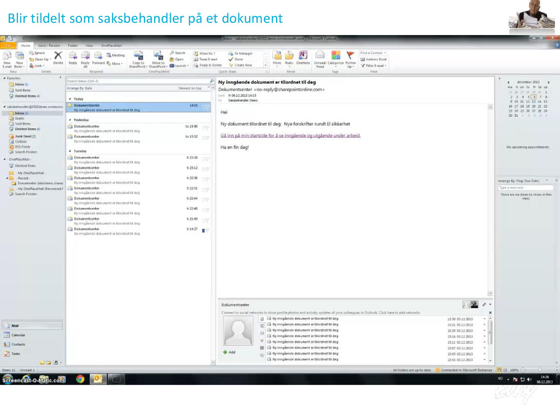Image resolution: width=560 pixels, height=420 pixels.
Task: Switch to the Send / Receive tab
Action: coord(49,46)
